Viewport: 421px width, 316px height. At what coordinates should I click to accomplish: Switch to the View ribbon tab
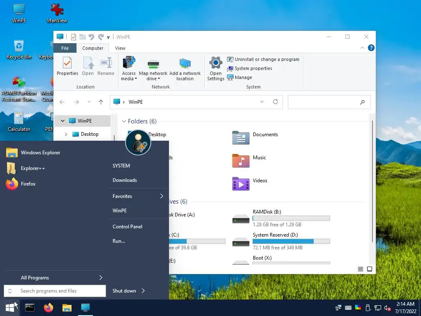point(120,48)
